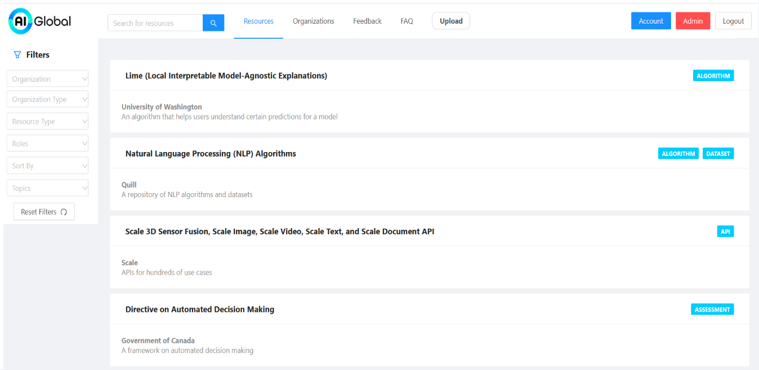Screen dimensions: 759x370
Task: Click the Upload button
Action: (450, 20)
